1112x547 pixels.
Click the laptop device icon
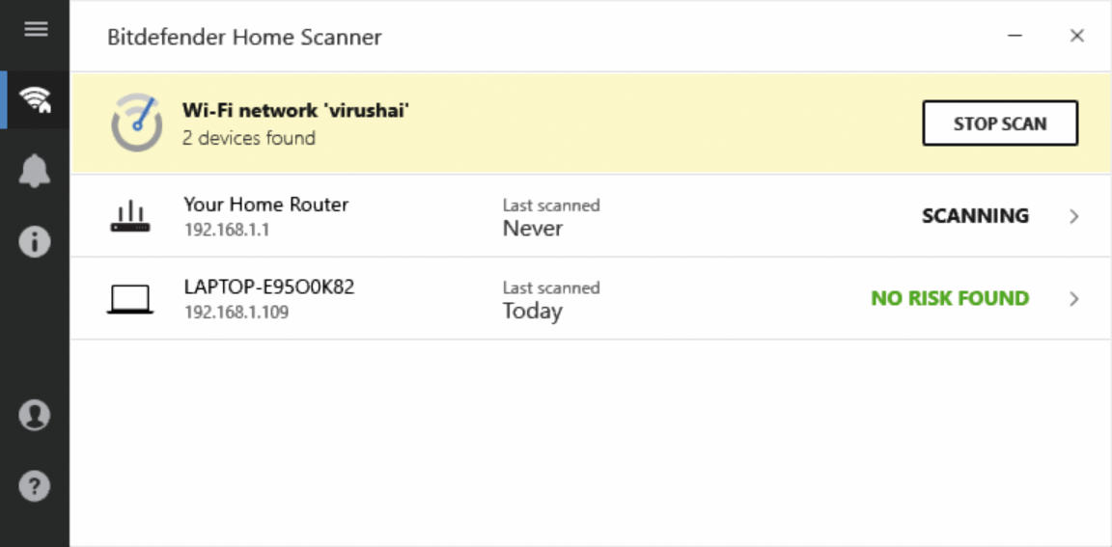pyautogui.click(x=129, y=299)
